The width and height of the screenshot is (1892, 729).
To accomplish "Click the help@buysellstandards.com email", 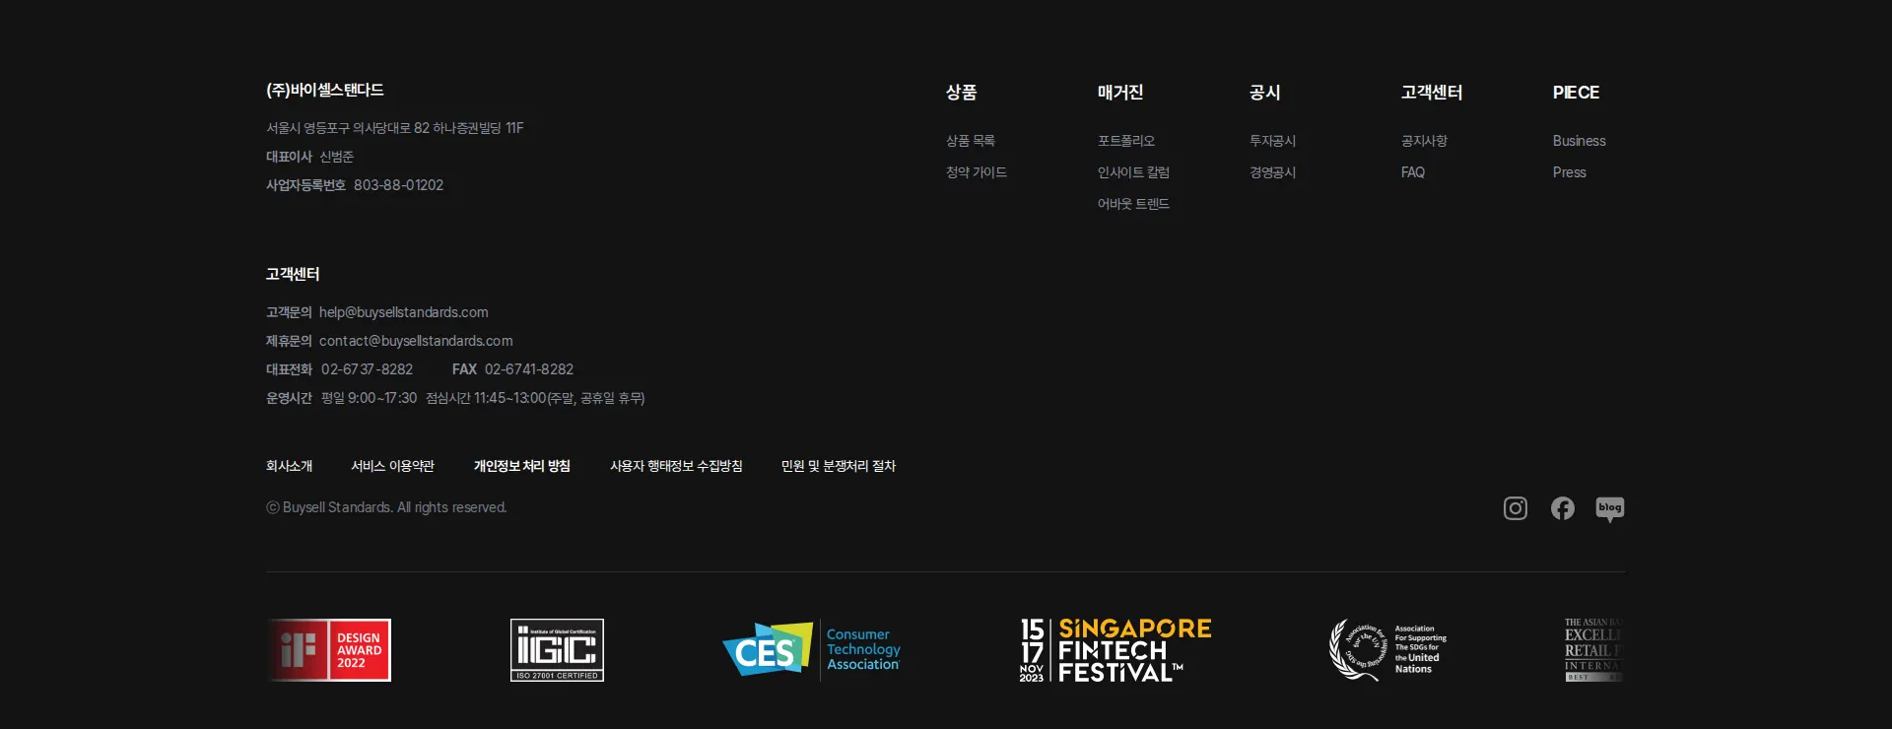I will point(403,312).
